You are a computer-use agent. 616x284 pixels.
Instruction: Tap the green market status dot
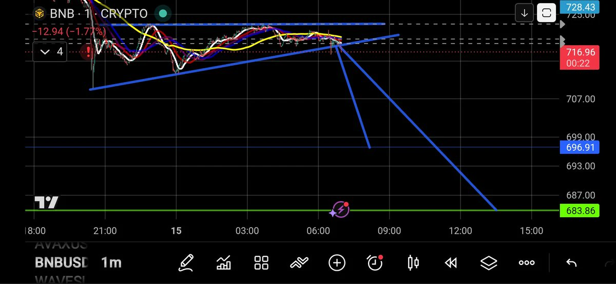pos(163,14)
